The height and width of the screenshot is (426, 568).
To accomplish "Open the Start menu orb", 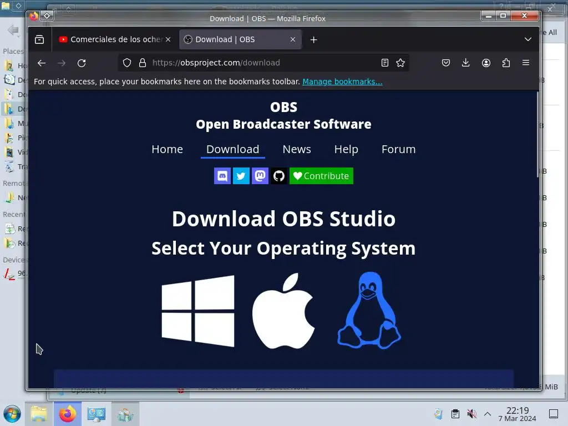I will (12, 414).
